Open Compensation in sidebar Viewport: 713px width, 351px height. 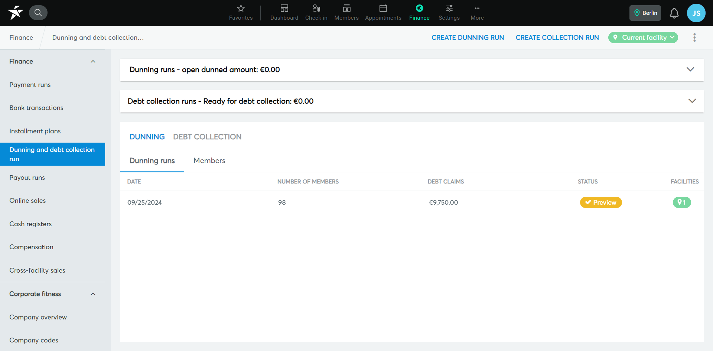click(x=31, y=247)
